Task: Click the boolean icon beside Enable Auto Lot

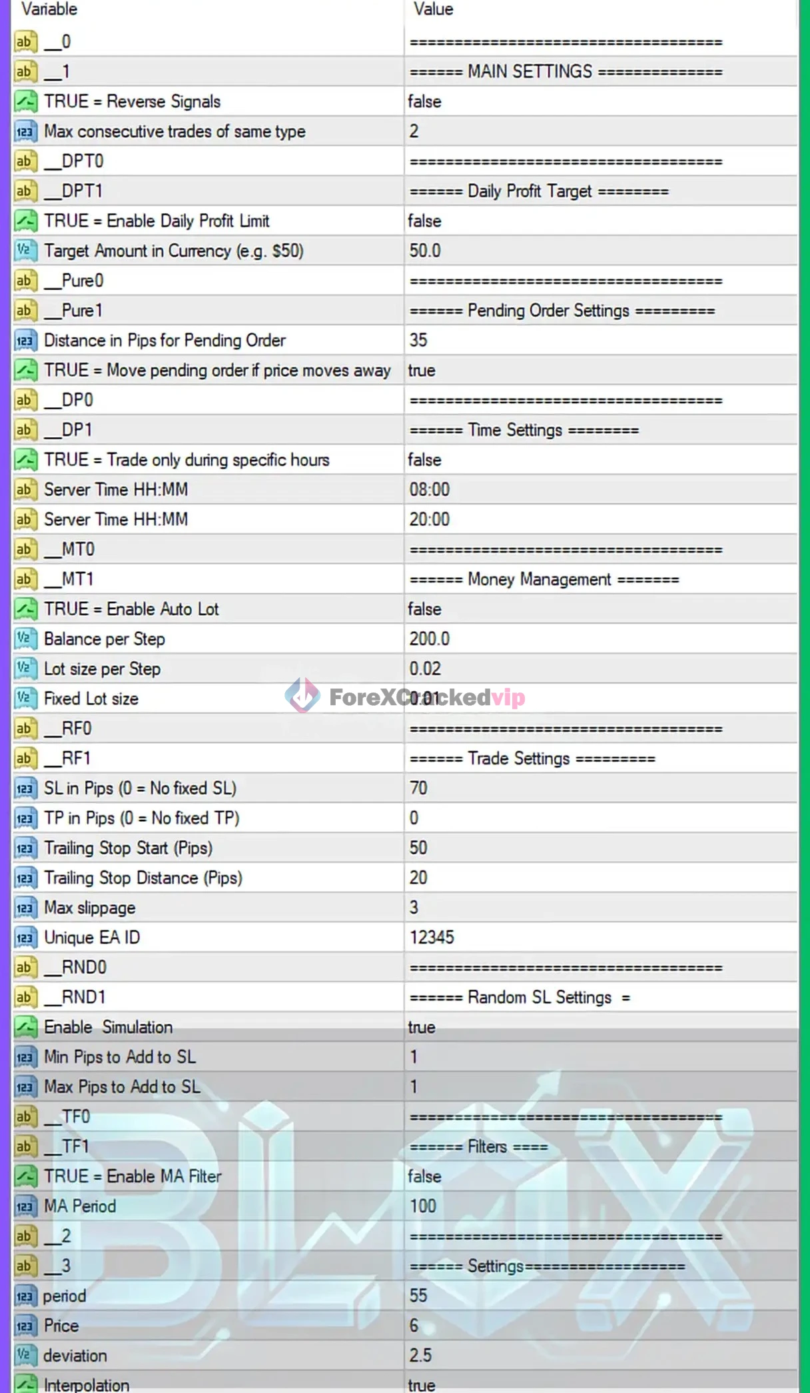Action: pos(25,609)
